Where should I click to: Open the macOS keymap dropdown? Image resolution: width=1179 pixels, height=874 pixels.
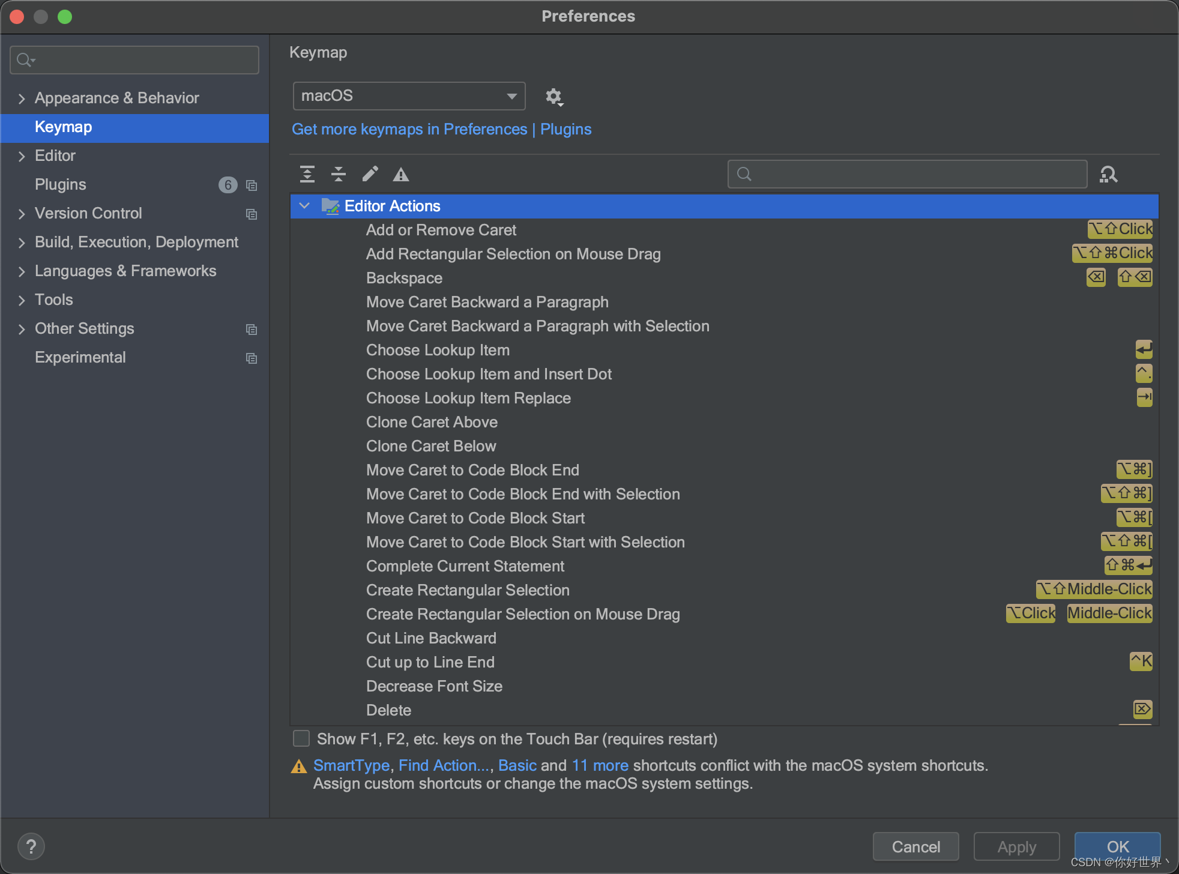click(409, 96)
